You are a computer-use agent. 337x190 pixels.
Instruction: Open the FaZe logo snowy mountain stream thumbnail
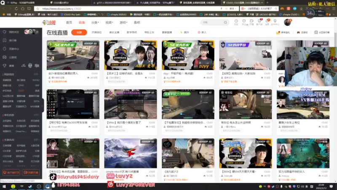point(131,153)
